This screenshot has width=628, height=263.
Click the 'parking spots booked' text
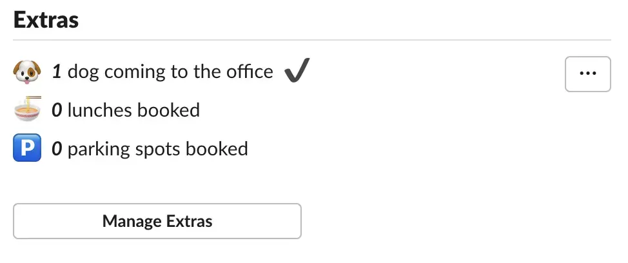[158, 150]
